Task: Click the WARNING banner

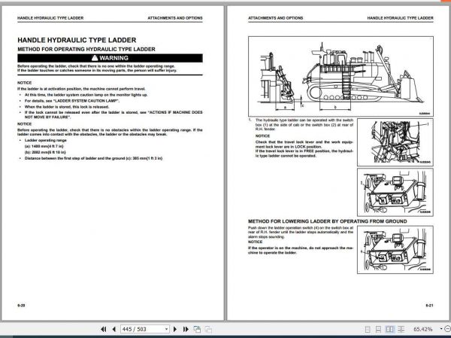Action: click(x=110, y=58)
